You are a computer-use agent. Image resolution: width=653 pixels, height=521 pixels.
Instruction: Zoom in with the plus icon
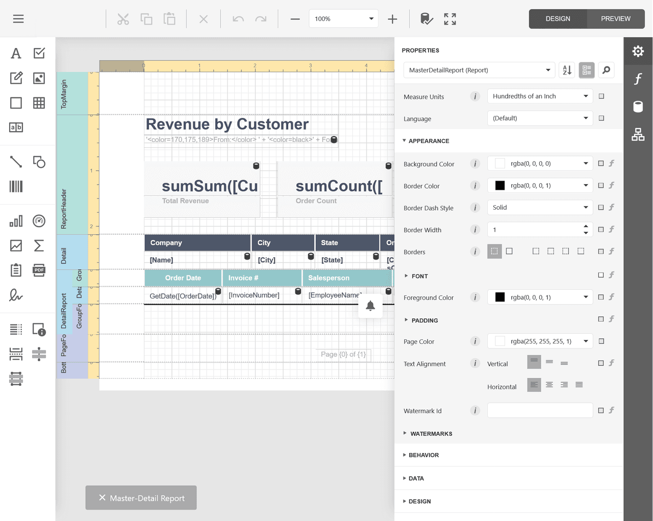click(x=392, y=19)
